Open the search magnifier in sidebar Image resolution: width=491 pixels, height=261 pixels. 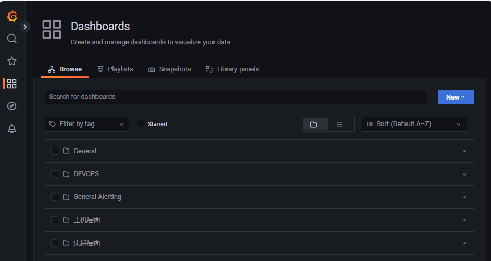tap(12, 39)
